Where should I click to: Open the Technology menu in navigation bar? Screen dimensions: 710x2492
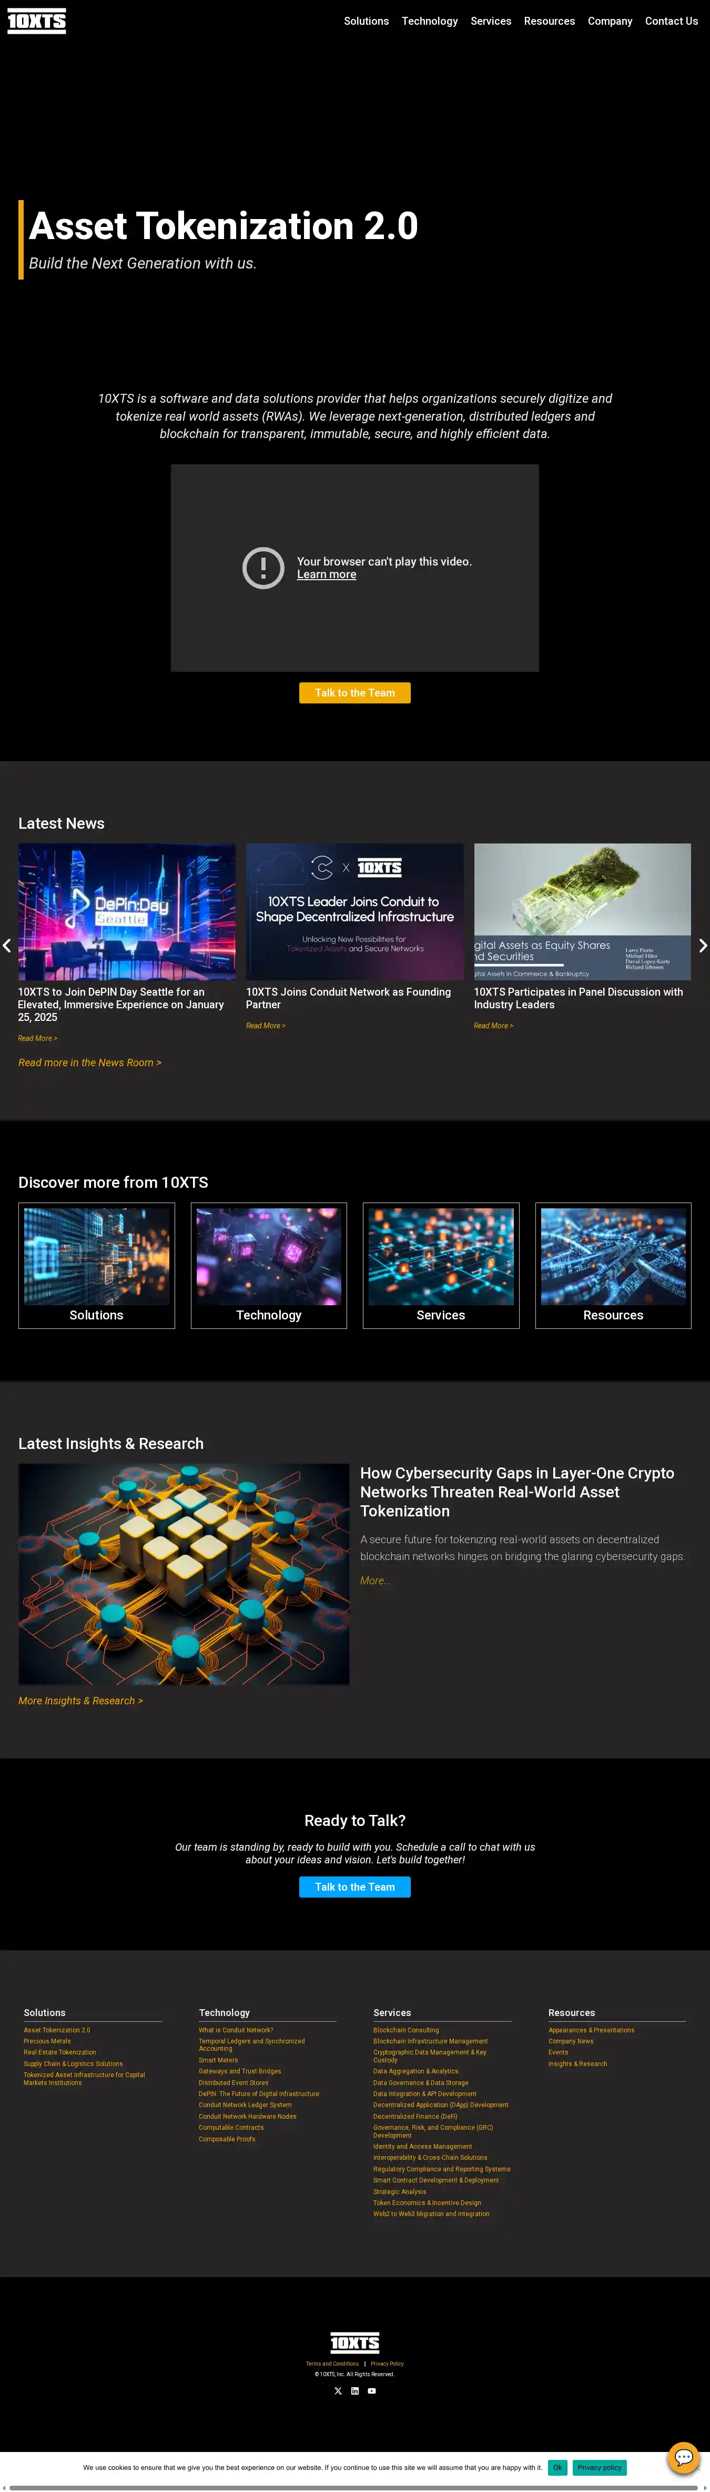click(x=430, y=21)
